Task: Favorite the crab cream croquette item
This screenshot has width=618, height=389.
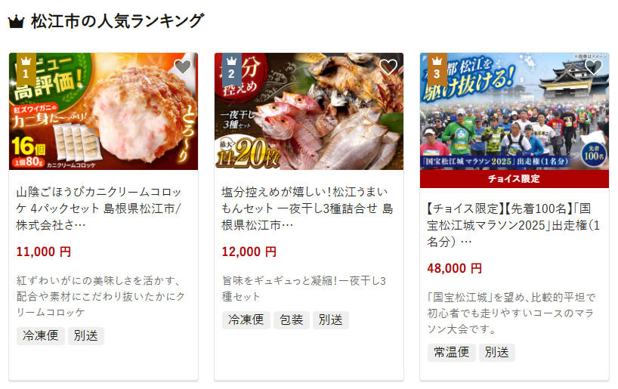Action: point(183,67)
